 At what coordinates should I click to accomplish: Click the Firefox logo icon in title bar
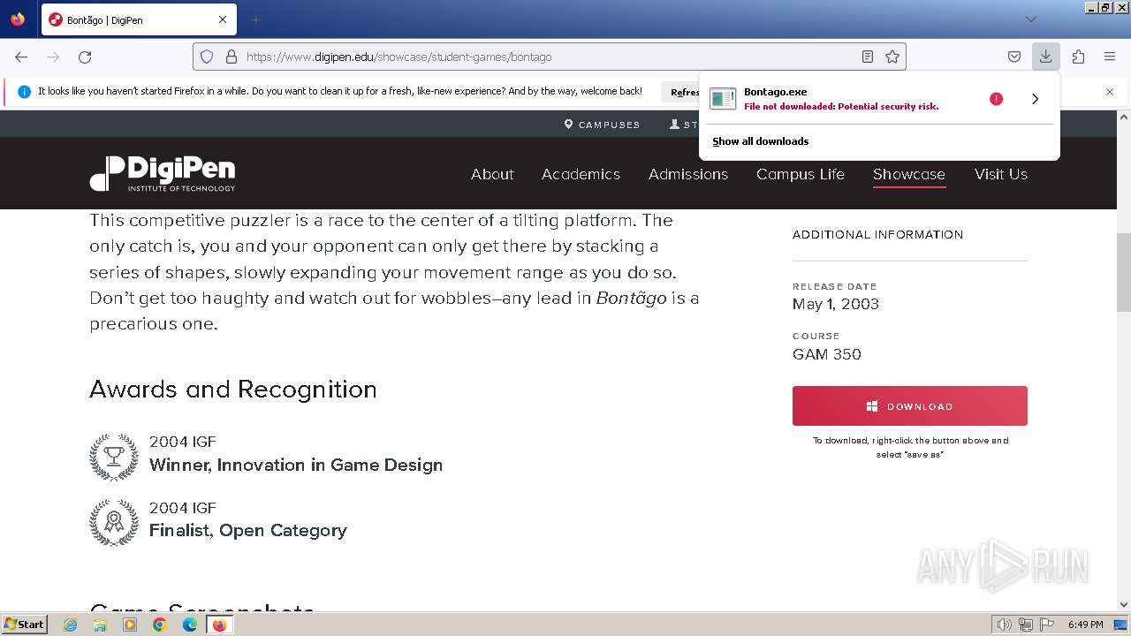(x=18, y=19)
